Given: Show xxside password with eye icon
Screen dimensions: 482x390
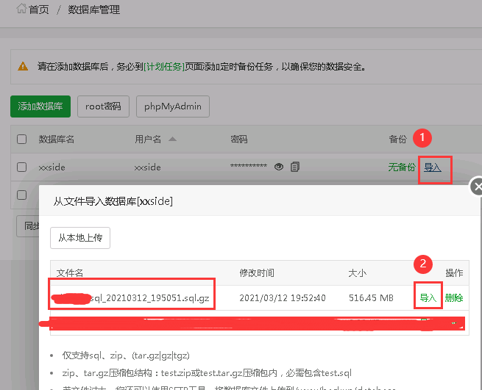Looking at the screenshot, I should tap(279, 167).
